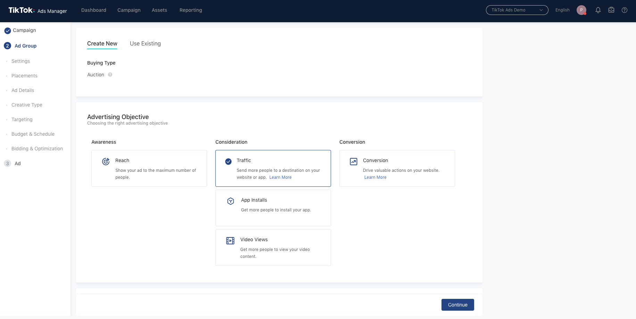Open the English language selector
This screenshot has height=319, width=636.
click(562, 10)
